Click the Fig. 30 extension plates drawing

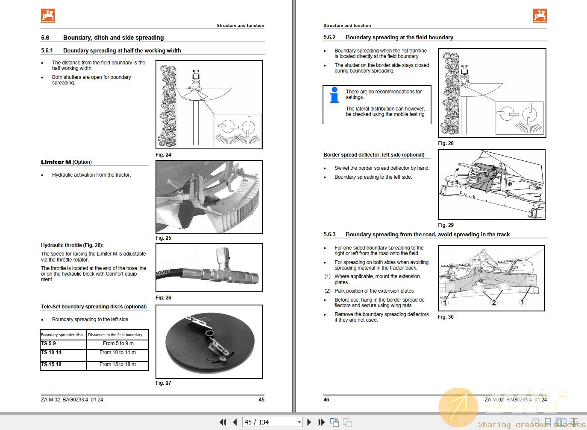pyautogui.click(x=492, y=278)
